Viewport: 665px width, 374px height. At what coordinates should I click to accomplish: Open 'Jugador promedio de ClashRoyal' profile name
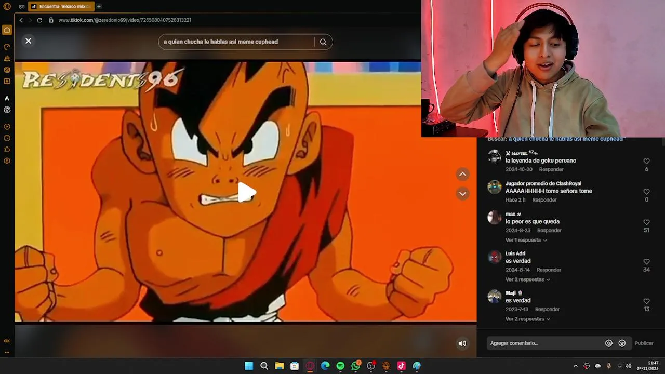[x=543, y=183]
